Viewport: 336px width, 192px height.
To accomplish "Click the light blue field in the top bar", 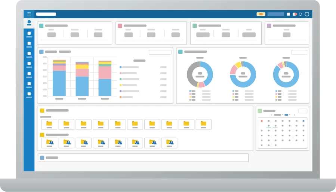I will (x=276, y=14).
